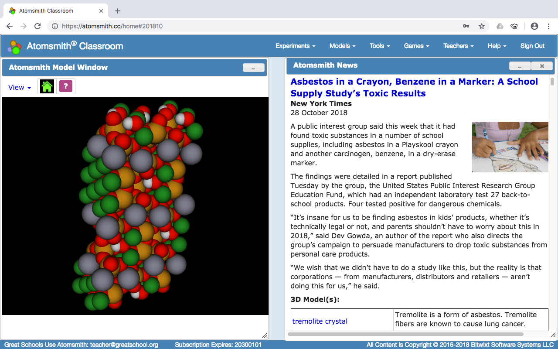Click the Bitwixt Software Systems copyright text
This screenshot has width=558, height=349.
click(460, 345)
